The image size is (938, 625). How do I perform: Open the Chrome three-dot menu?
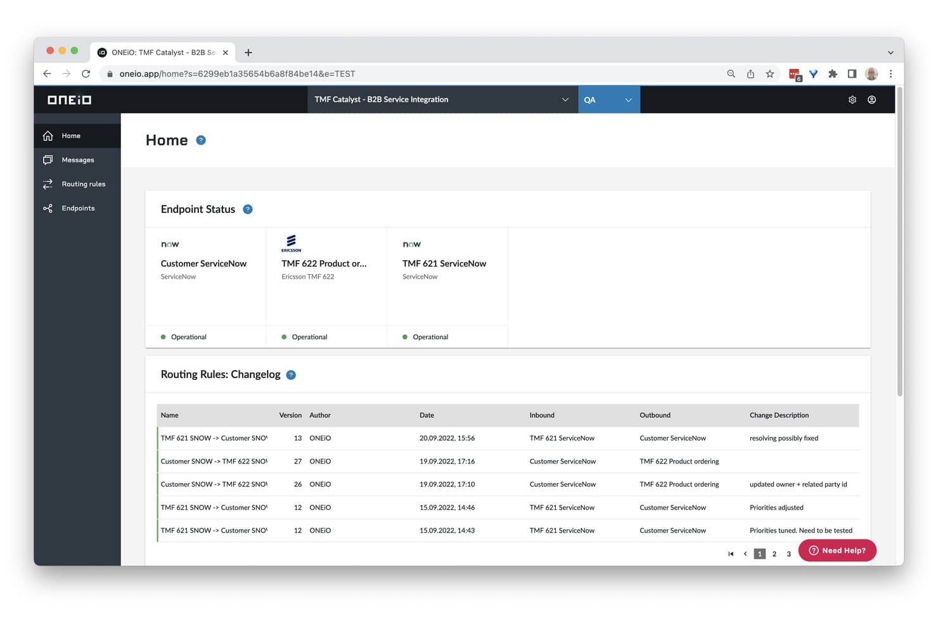890,73
